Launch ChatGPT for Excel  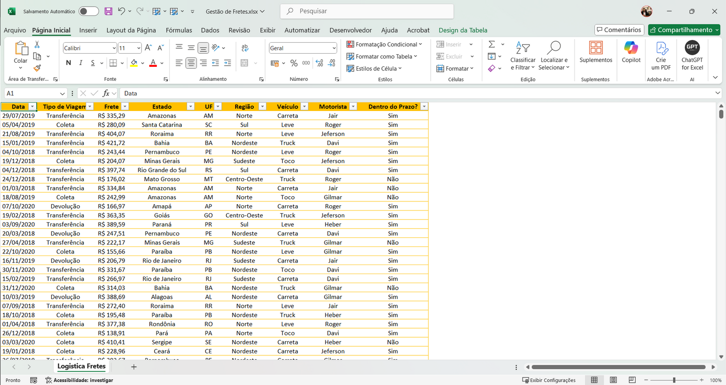692,55
